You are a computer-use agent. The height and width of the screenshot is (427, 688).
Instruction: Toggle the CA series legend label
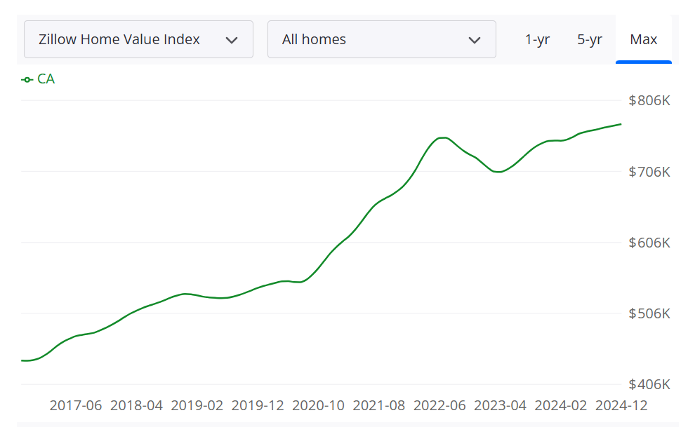click(x=46, y=79)
